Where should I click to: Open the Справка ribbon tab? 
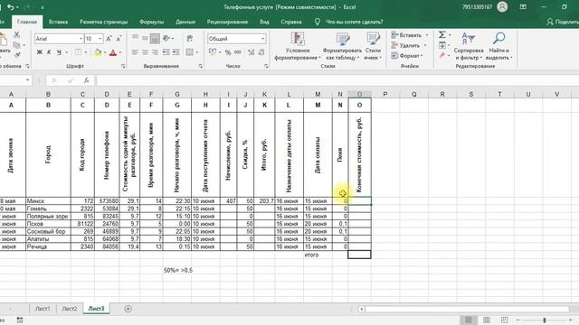tap(291, 22)
